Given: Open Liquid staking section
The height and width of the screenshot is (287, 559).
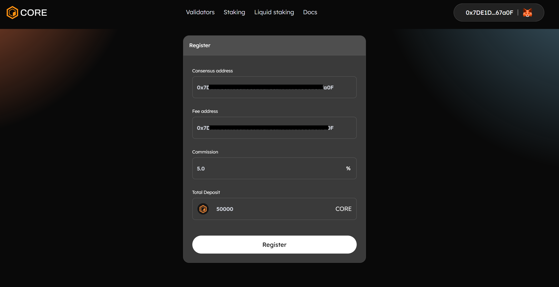Looking at the screenshot, I should click(274, 12).
